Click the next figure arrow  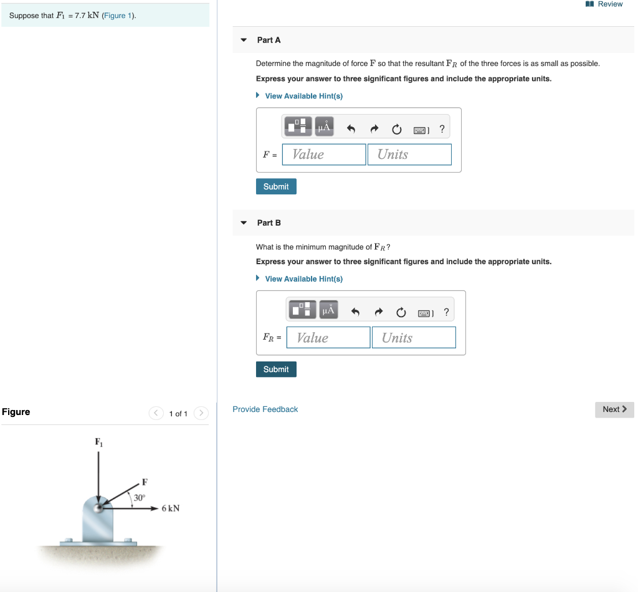point(201,413)
